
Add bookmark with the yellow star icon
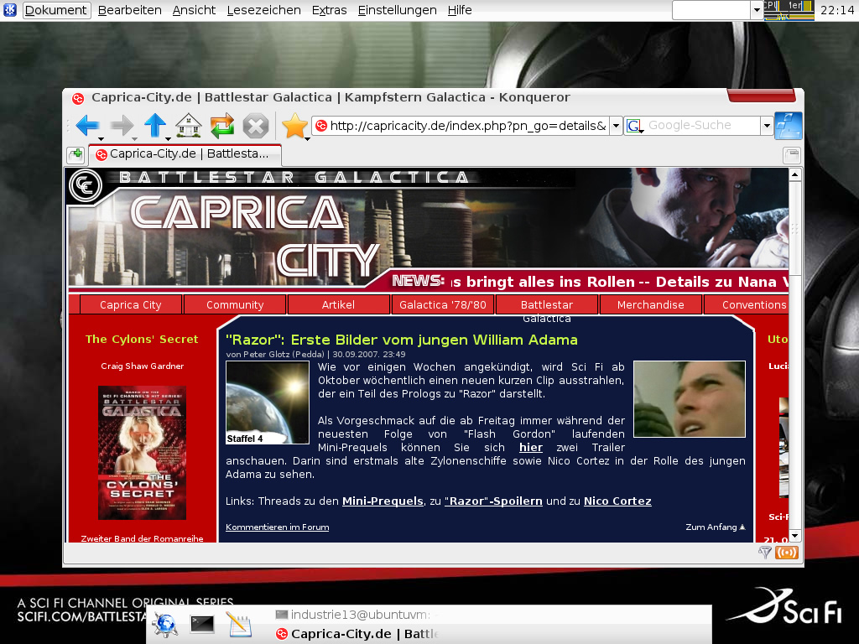(294, 126)
